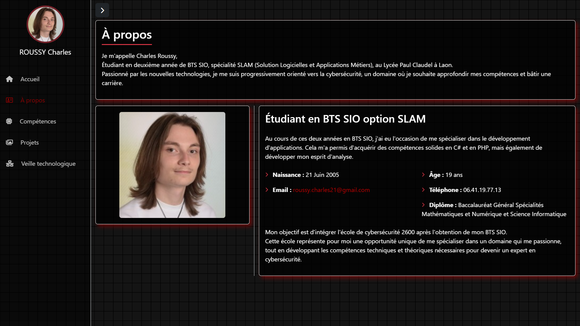The image size is (580, 326).
Task: Click the roussy.charles21@gmail.com email link
Action: [x=331, y=190]
